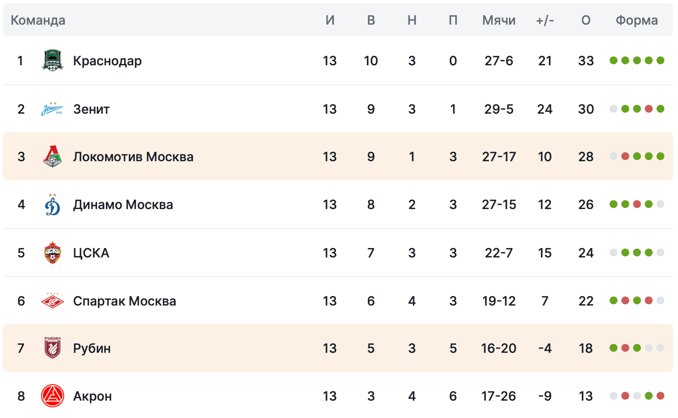Select the Локомотив Москва team name
Screen dimensions: 678x418
(x=133, y=157)
